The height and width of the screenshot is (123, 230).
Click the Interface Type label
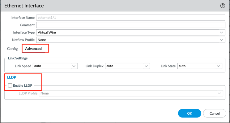pyautogui.click(x=24, y=32)
